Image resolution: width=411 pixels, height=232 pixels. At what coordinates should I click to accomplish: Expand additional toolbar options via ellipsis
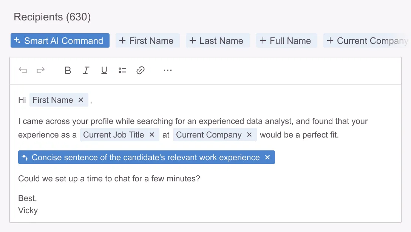[x=167, y=70]
